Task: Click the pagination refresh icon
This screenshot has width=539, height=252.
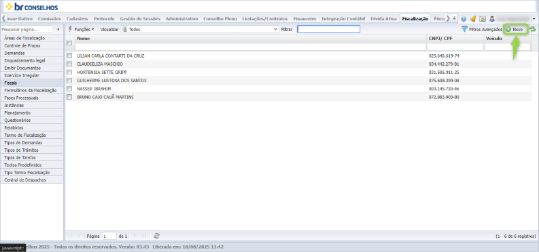Action: (x=156, y=236)
